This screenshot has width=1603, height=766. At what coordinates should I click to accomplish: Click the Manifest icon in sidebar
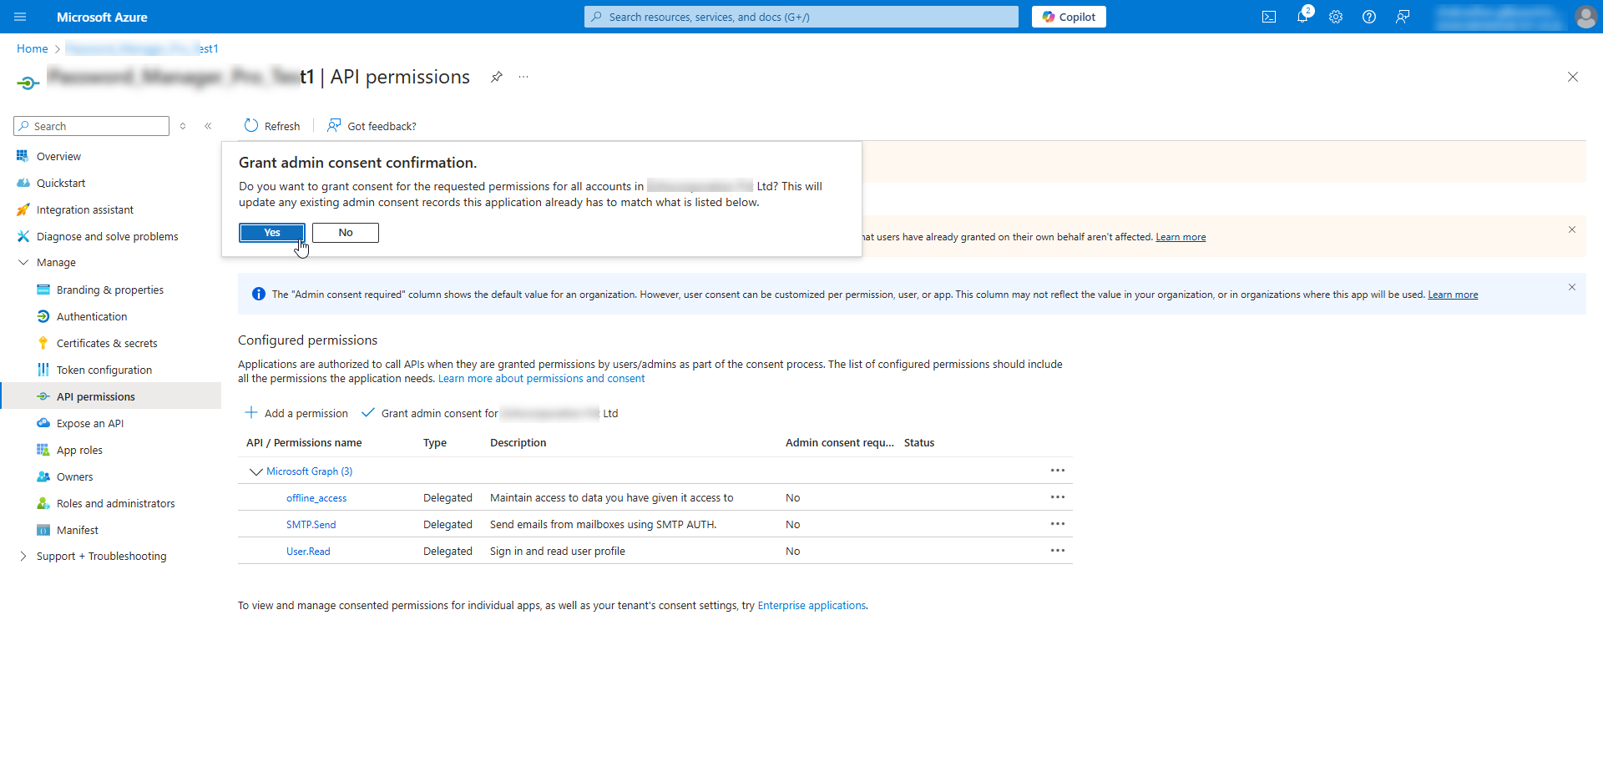coord(43,530)
